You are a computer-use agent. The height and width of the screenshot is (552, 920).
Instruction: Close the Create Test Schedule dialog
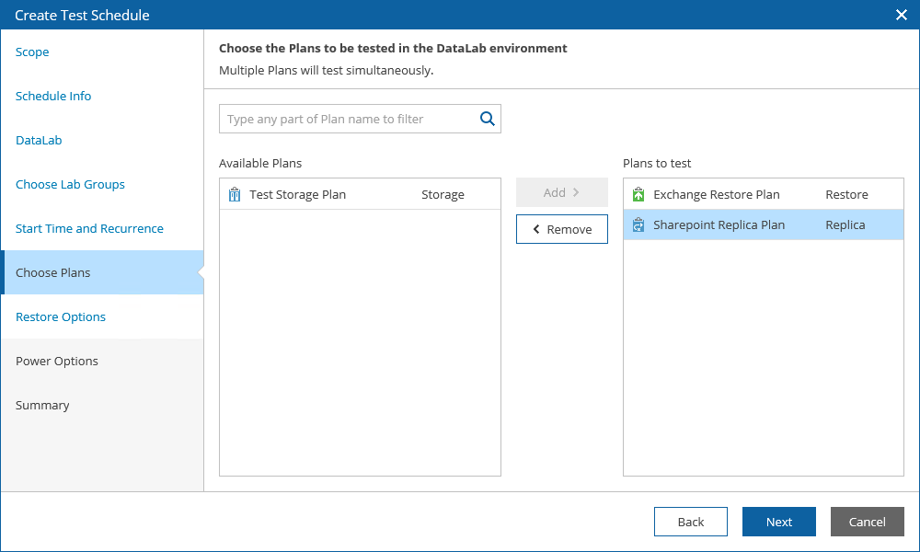[902, 15]
